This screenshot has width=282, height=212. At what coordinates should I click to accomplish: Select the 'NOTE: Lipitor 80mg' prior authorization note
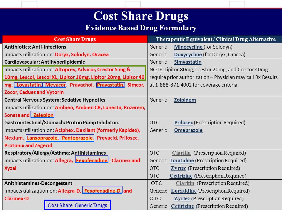(214, 77)
